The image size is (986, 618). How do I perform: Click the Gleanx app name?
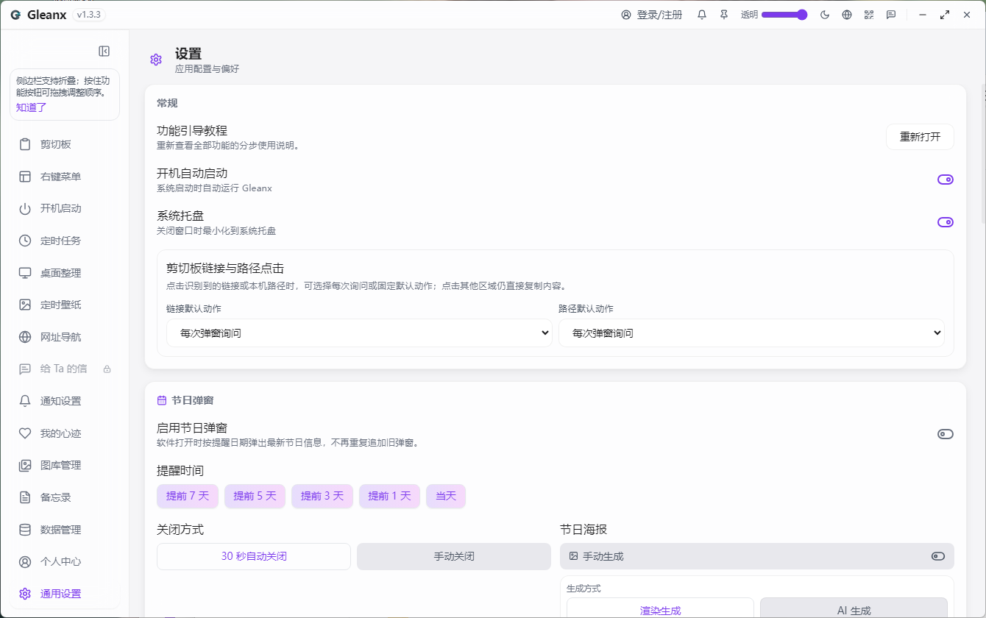[47, 15]
